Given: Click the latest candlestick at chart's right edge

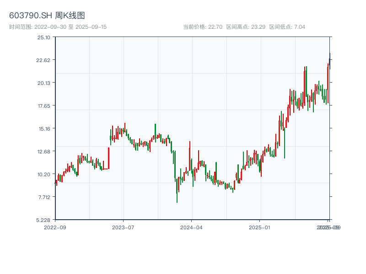Looking at the screenshot, I should 329,62.
